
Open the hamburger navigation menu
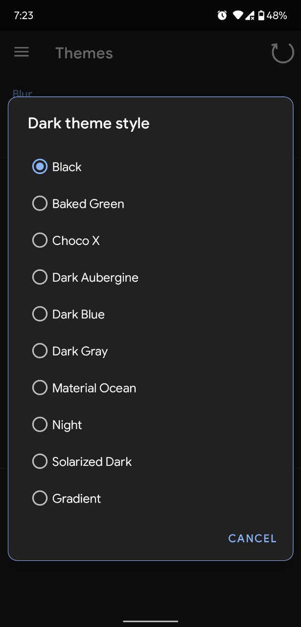tap(22, 52)
